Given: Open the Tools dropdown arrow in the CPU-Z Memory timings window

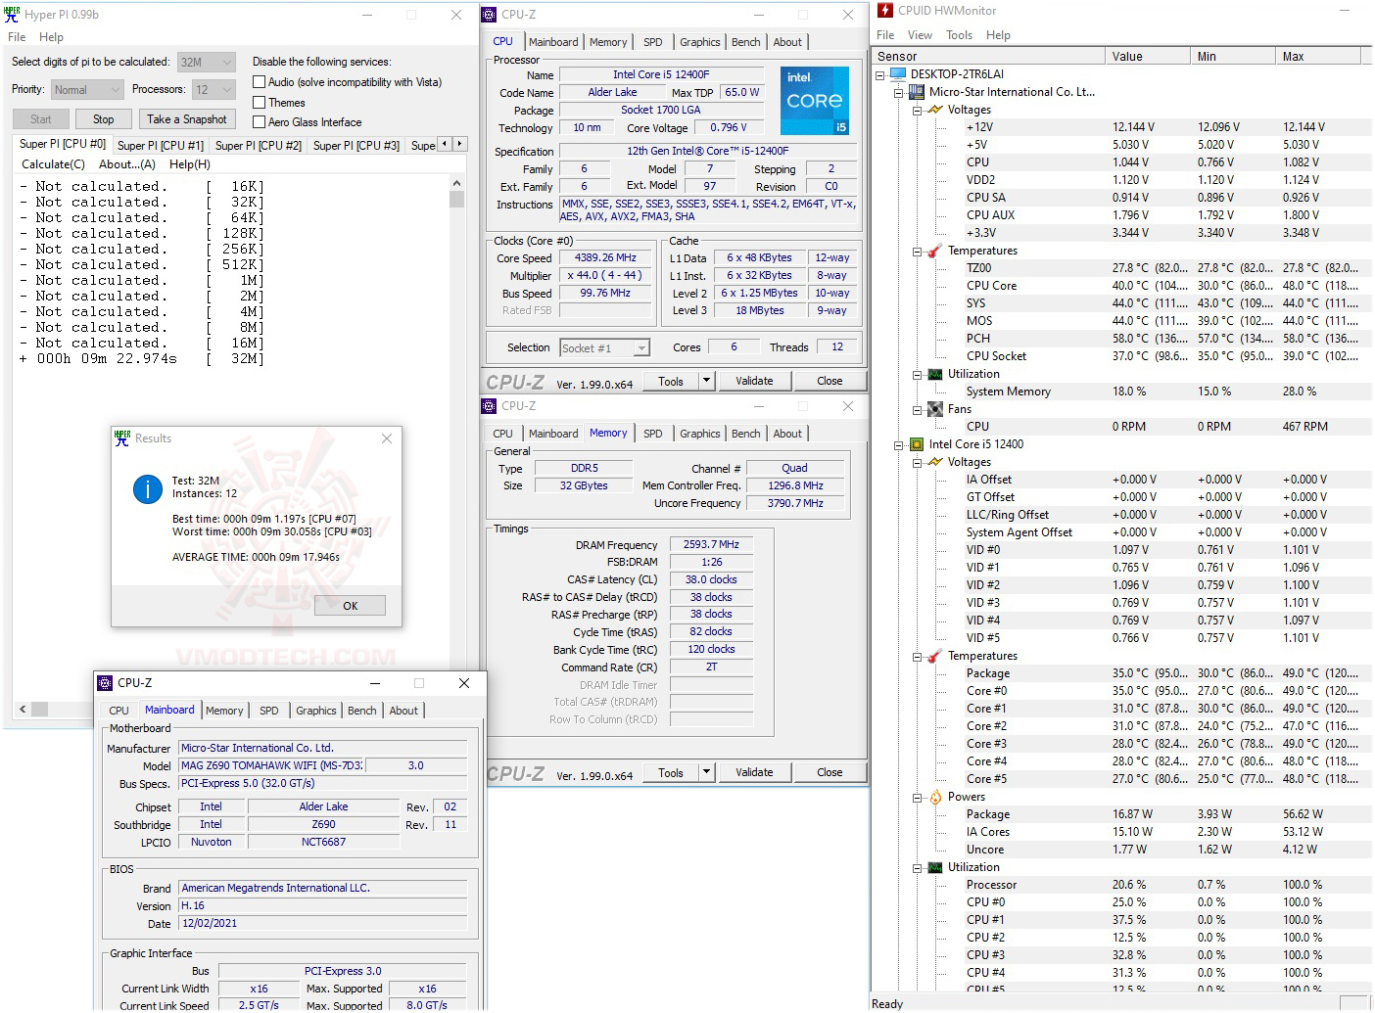Looking at the screenshot, I should pos(707,772).
